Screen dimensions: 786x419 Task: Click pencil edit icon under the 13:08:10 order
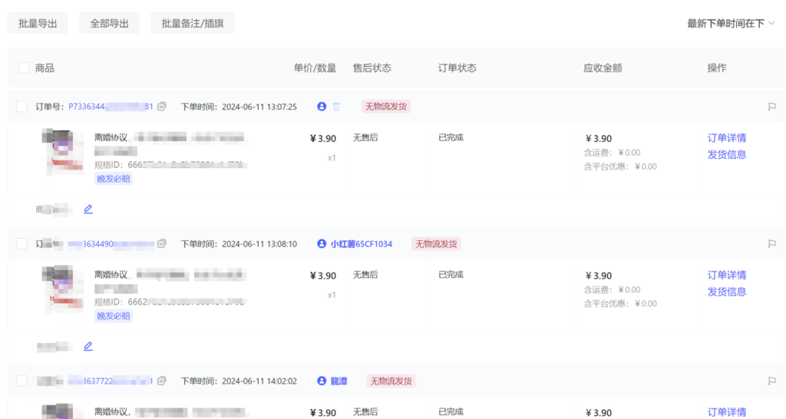coord(88,346)
